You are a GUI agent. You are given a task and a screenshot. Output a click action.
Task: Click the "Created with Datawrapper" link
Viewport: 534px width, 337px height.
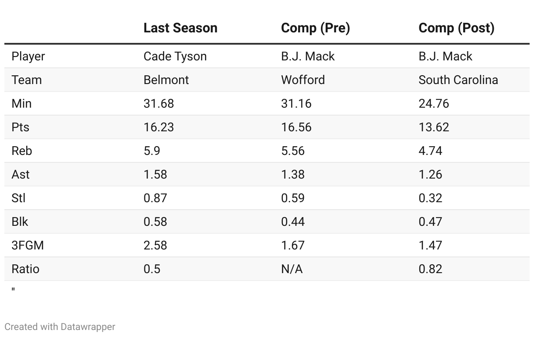click(x=60, y=327)
